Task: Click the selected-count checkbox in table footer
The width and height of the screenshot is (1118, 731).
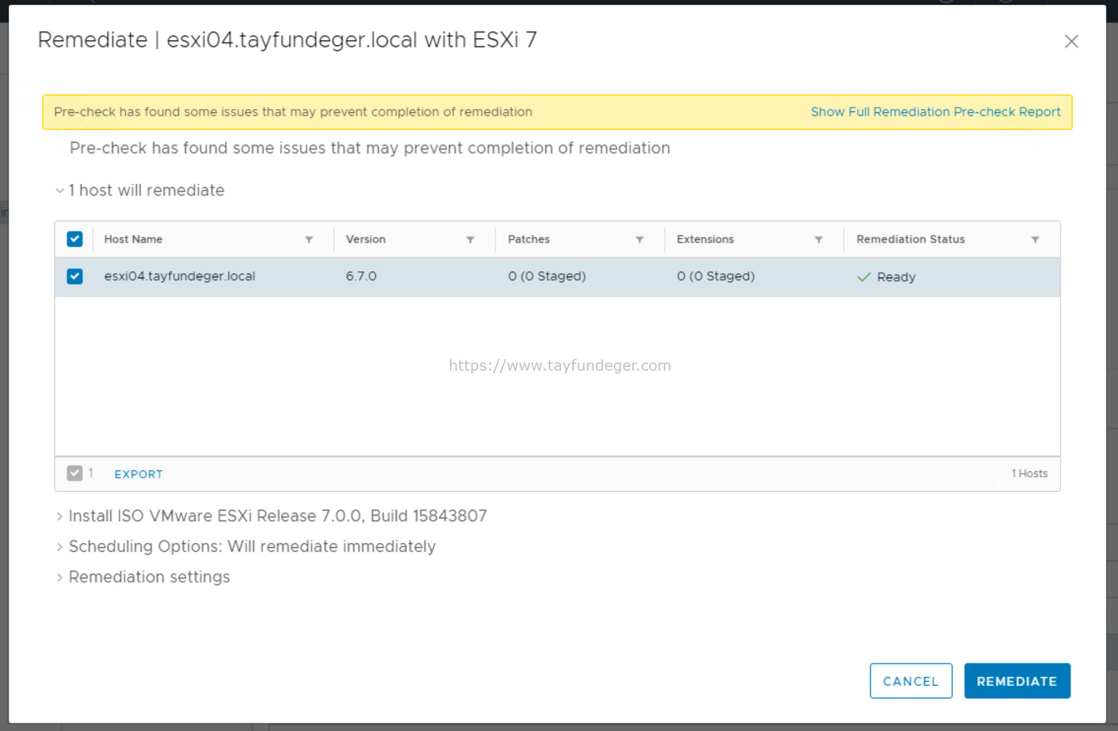Action: tap(75, 473)
